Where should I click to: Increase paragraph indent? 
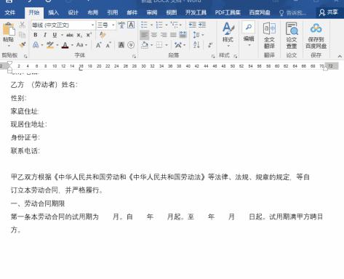click(202, 25)
